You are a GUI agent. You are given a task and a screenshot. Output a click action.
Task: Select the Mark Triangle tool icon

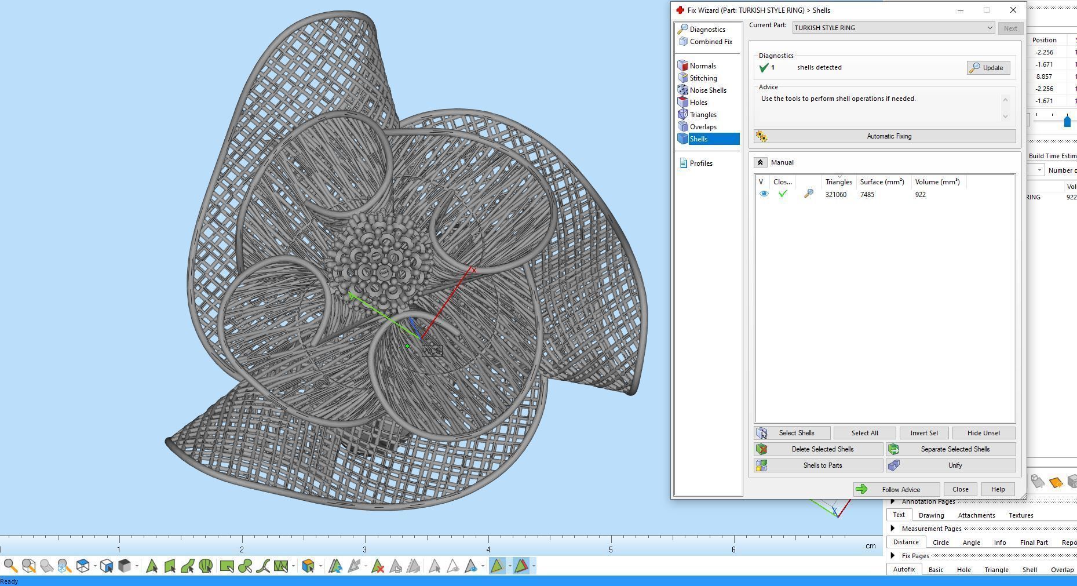(152, 566)
